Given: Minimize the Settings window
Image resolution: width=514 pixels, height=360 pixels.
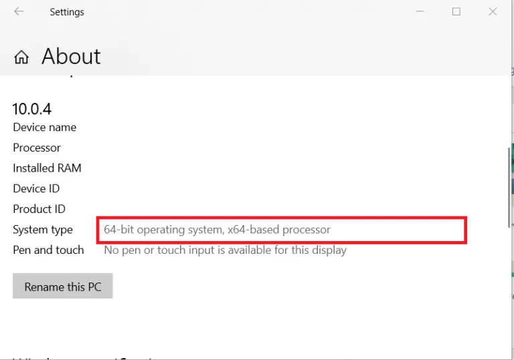Looking at the screenshot, I should coord(420,11).
